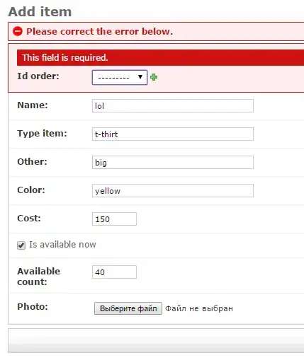Click the 'Please correct the error below.' notice
Image resolution: width=304 pixels, height=360 pixels.
click(99, 31)
